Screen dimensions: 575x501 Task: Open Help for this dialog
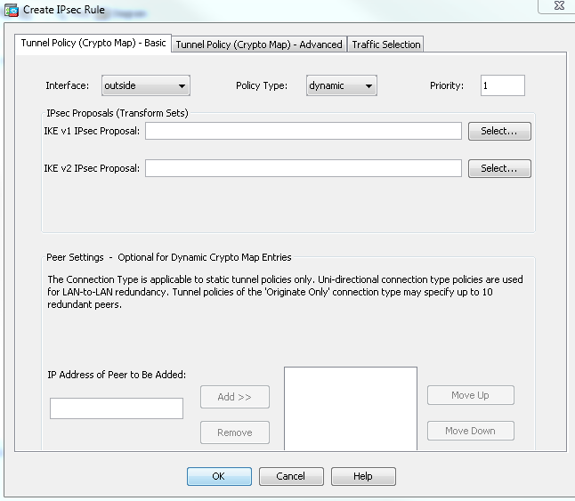pos(363,476)
